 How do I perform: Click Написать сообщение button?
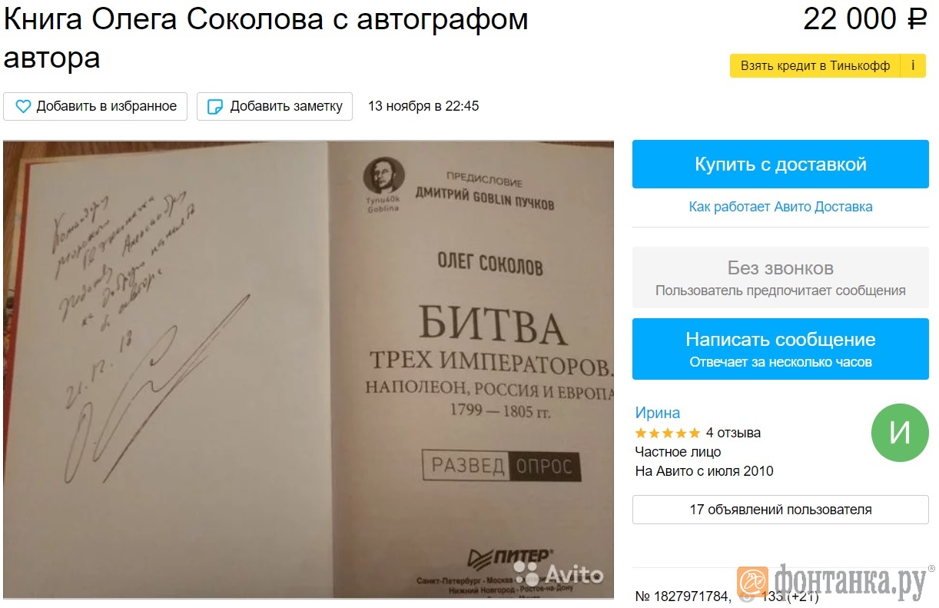coord(781,349)
